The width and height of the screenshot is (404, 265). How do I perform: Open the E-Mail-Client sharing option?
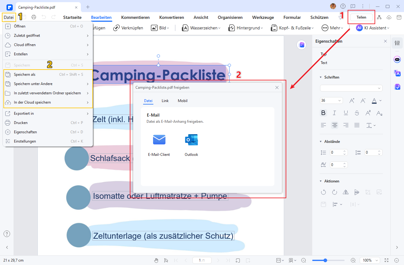click(159, 140)
